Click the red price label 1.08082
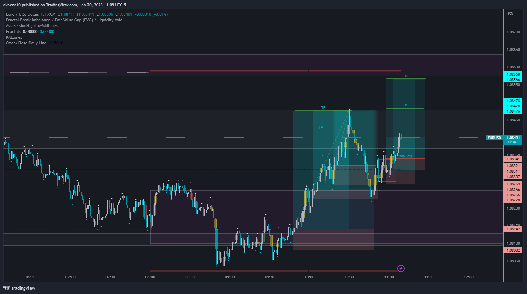Screen dimensions: 527x294 coord(513,250)
